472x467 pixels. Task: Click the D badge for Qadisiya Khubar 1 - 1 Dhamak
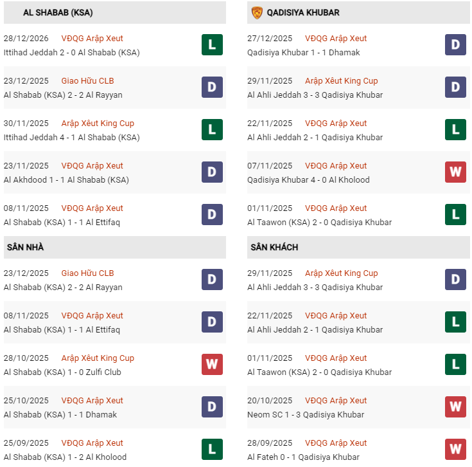(455, 45)
